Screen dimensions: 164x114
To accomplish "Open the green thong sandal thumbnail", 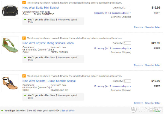I will click(10, 45).
